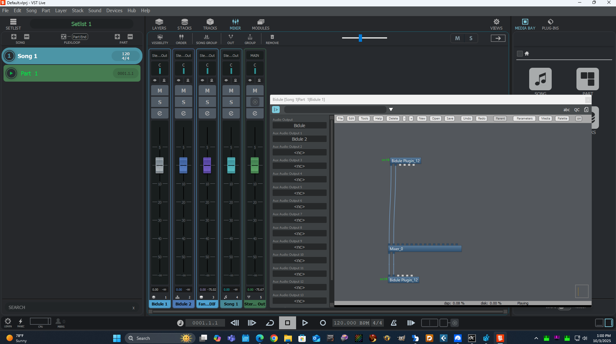Click the Parameters button in Bidule
This screenshot has height=344, width=616.
pyautogui.click(x=524, y=119)
